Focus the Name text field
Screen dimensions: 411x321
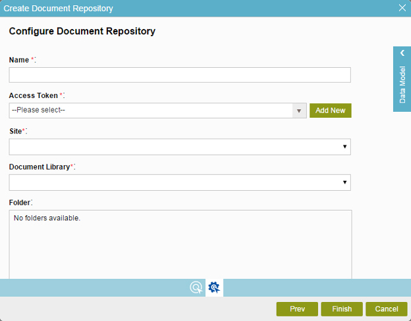click(x=180, y=75)
